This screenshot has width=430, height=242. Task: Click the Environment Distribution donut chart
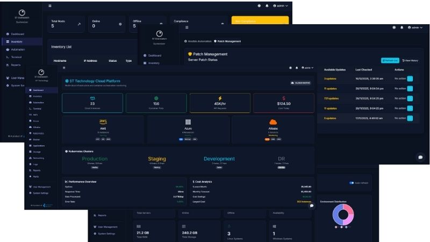point(343,215)
